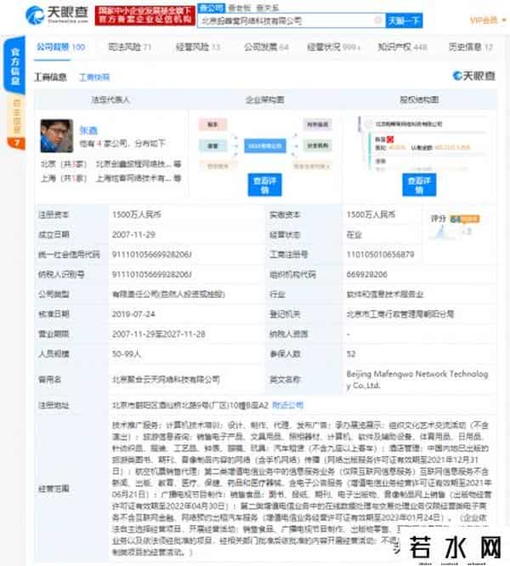Click 查看详情 under the 企业架构图
The width and height of the screenshot is (510, 566).
264,185
